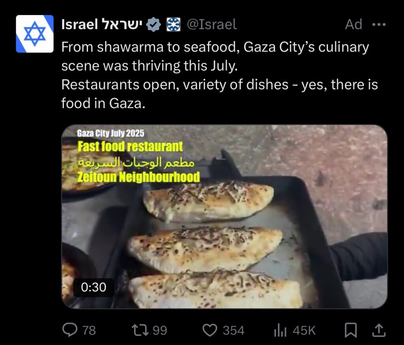404x345 pixels.
Task: Click the 78 replies count
Action: coord(89,330)
